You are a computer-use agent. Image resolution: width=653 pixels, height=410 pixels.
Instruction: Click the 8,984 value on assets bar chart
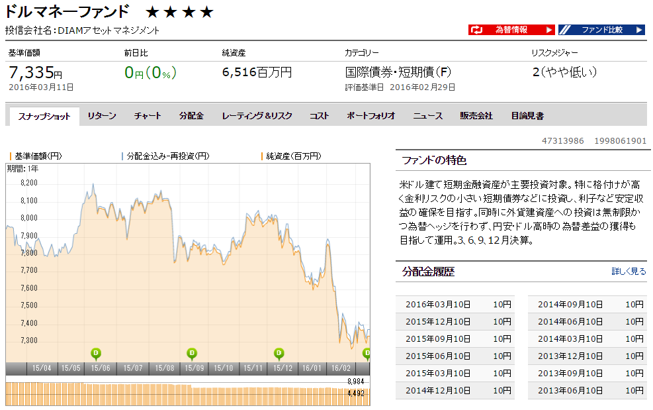356,382
